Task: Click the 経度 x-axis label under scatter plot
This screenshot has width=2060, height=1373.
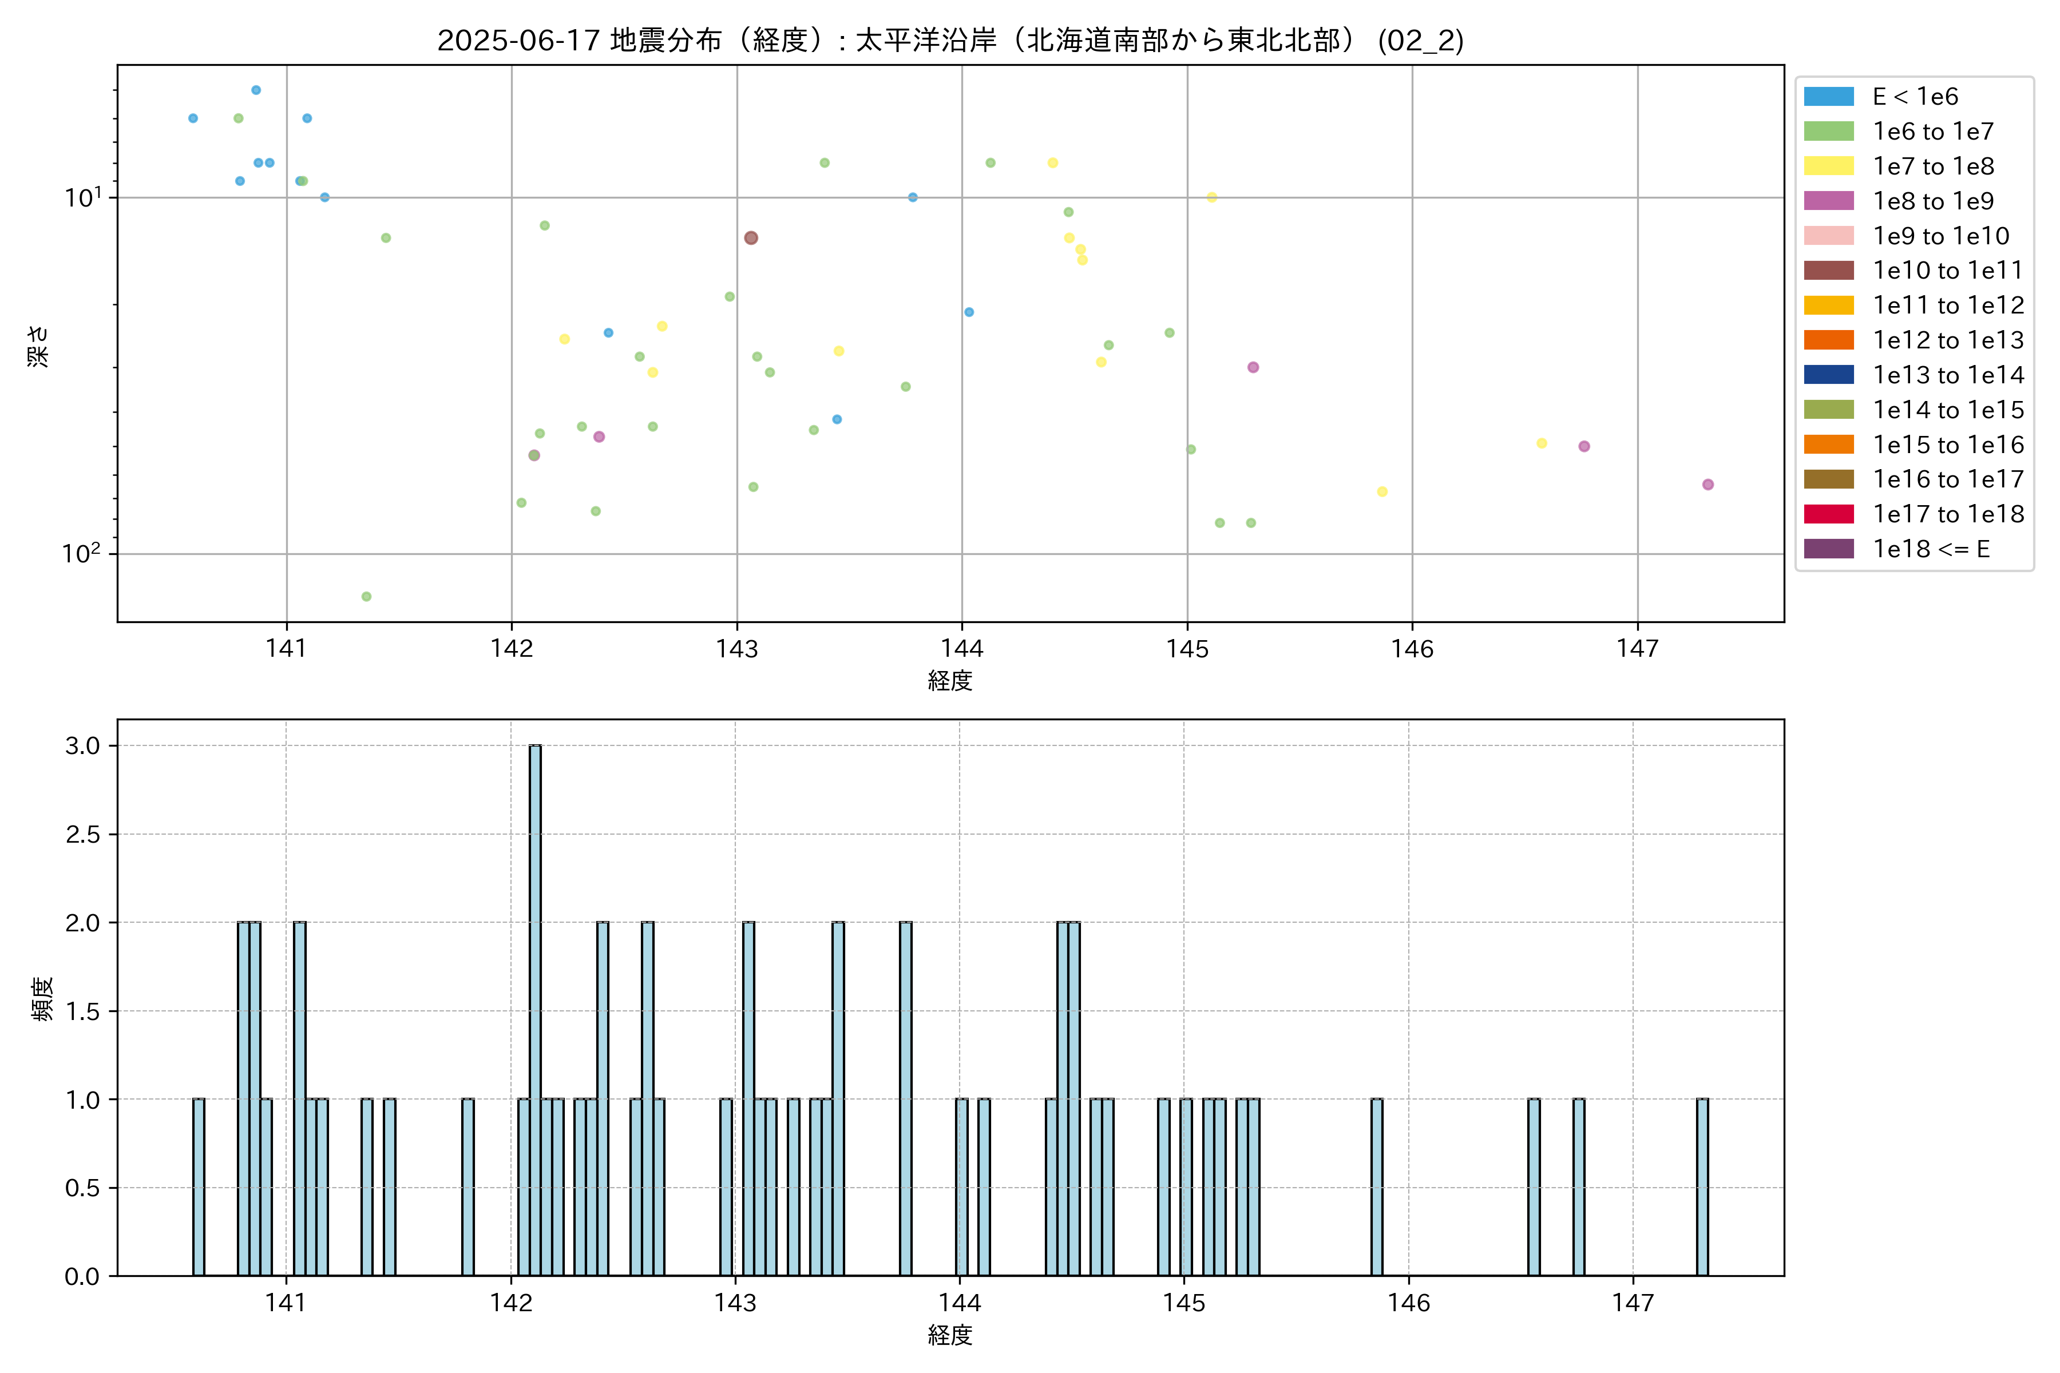Action: (x=950, y=680)
